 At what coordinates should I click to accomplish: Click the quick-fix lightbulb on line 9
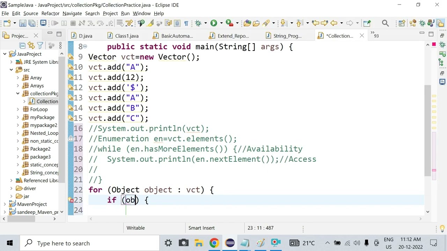(x=71, y=57)
